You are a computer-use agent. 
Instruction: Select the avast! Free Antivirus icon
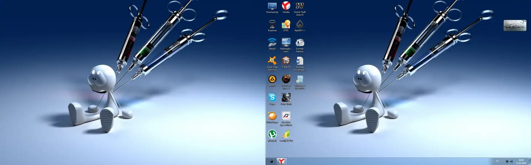[272, 61]
